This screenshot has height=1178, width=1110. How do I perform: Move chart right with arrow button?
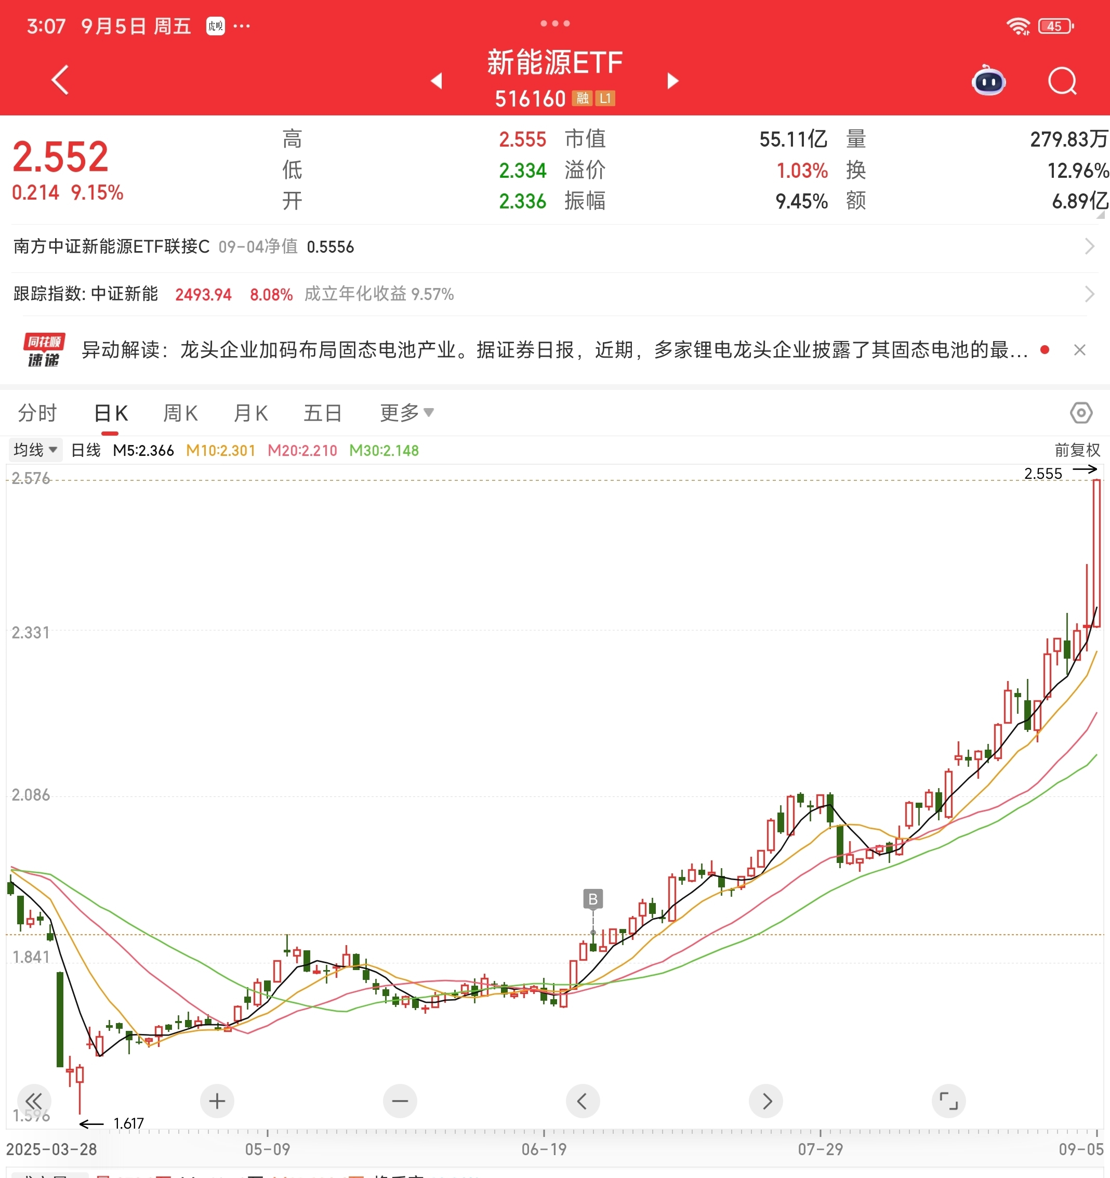pyautogui.click(x=766, y=1101)
